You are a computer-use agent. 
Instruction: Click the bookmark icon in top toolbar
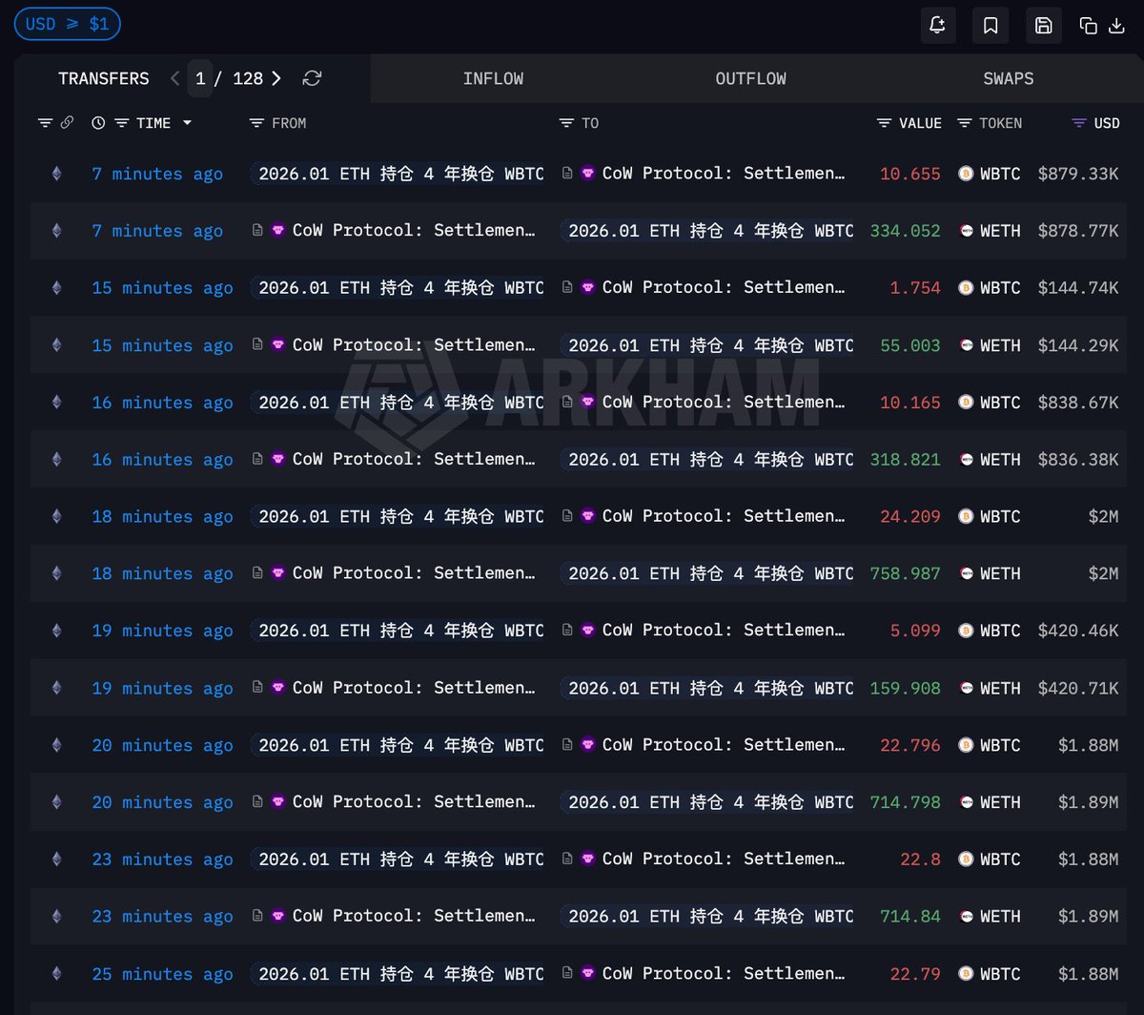(x=991, y=26)
